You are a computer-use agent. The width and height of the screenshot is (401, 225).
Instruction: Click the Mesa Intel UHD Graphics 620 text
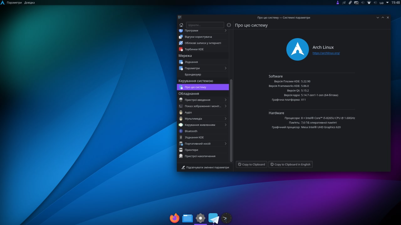pos(321,127)
